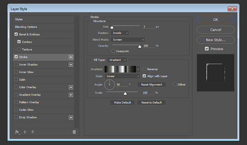Toggle the Preview checkbox

point(207,49)
